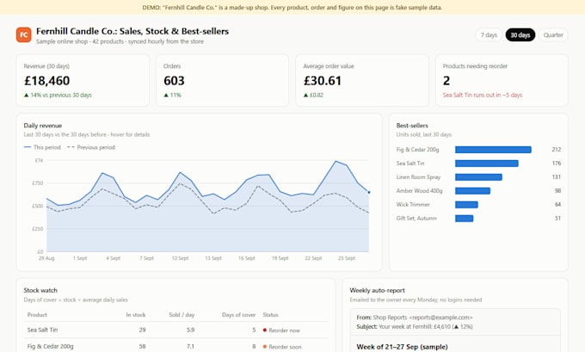The image size is (585, 352).
Task: Click the Sea Salt Tin best-seller bar
Action: point(487,164)
